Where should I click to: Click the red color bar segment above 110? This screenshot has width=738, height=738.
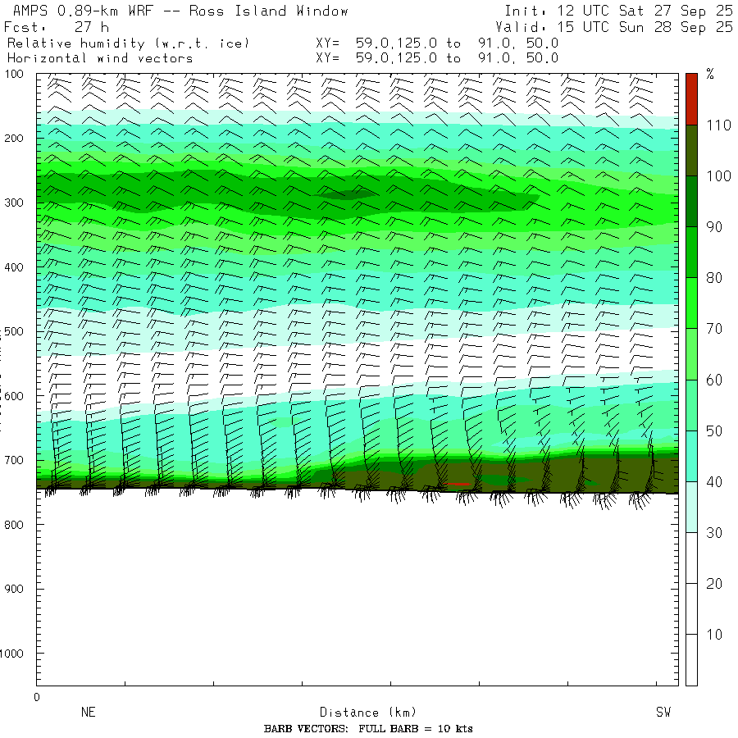[x=691, y=99]
